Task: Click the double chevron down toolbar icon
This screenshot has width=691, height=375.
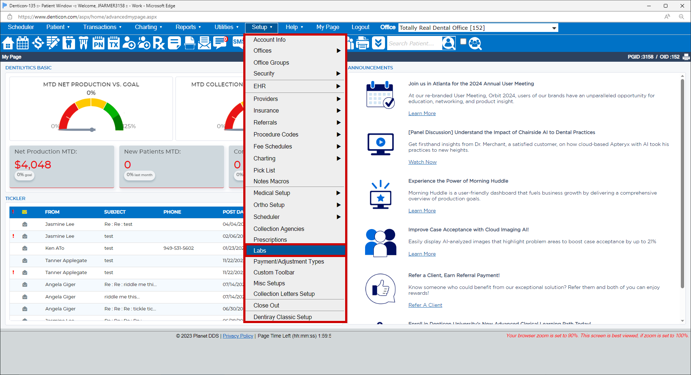Action: point(378,43)
